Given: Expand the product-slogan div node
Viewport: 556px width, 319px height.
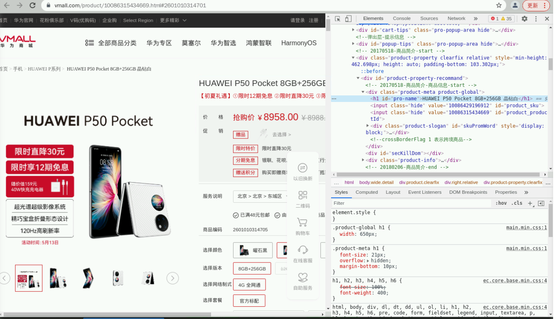Looking at the screenshot, I should click(368, 126).
